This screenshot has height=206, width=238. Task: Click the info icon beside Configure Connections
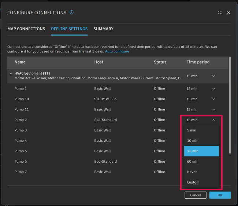pyautogui.click(x=71, y=12)
